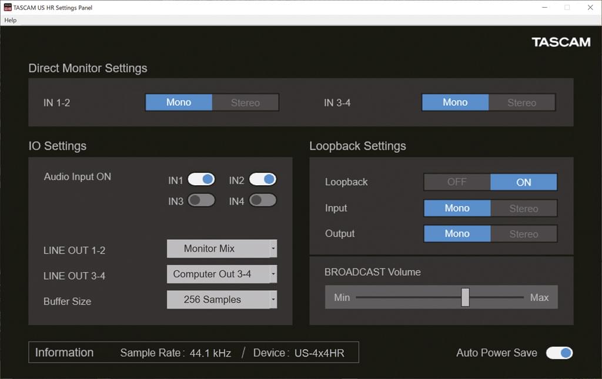Close the Settings Panel window
602x379 pixels.
[590, 8]
